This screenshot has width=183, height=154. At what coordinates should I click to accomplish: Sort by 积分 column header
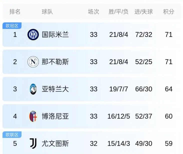click(x=169, y=12)
